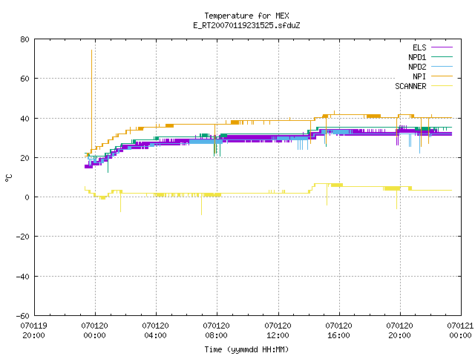This screenshot has width=475, height=356.
Task: Click the x-axis label '070119 20:00'
Action: click(x=33, y=331)
